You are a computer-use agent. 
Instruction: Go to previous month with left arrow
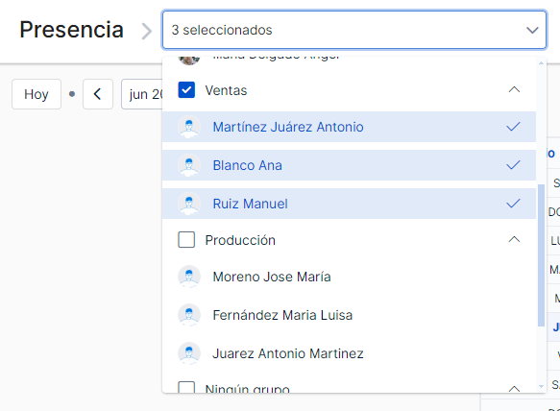coord(98,94)
